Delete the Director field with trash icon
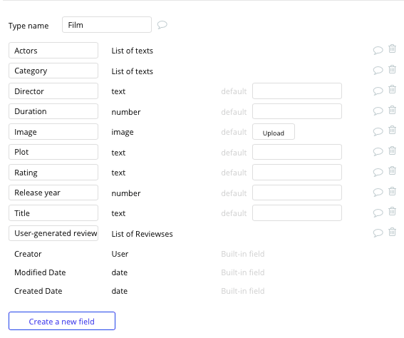The width and height of the screenshot is (404, 338). point(392,89)
